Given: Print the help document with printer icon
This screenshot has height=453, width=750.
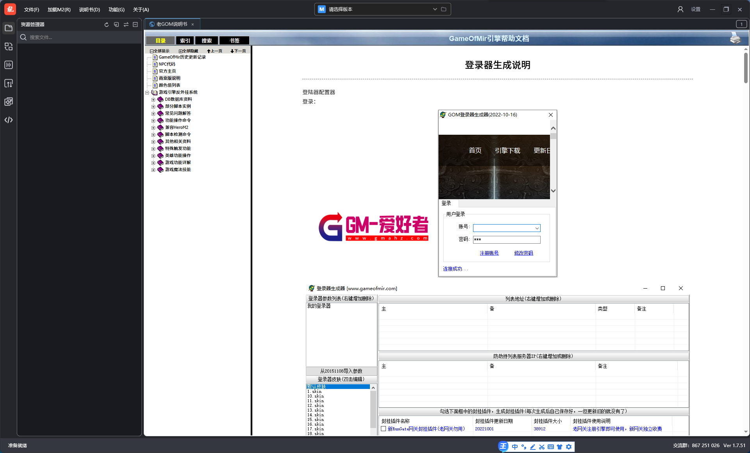Looking at the screenshot, I should click(735, 38).
